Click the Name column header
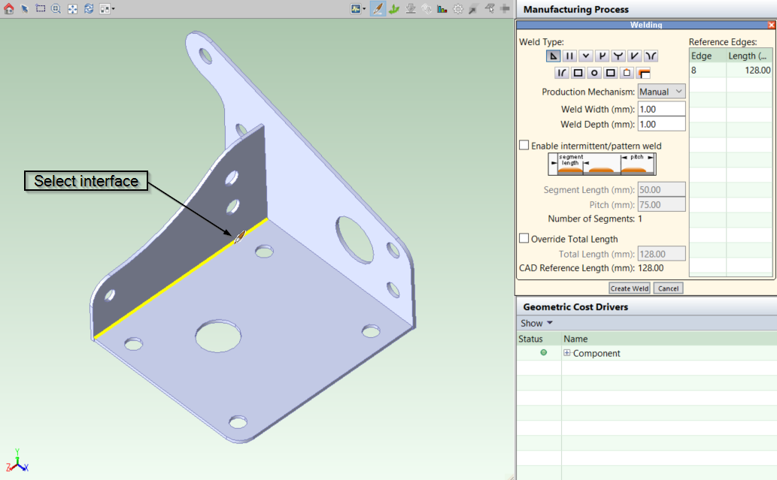This screenshot has width=777, height=480. click(575, 339)
